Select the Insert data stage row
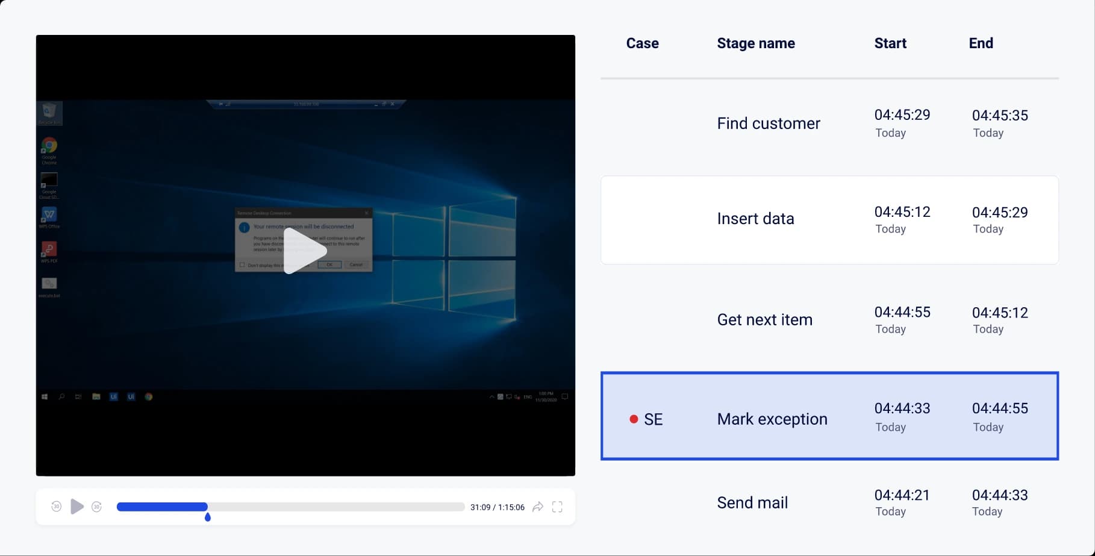1095x556 pixels. pos(829,220)
